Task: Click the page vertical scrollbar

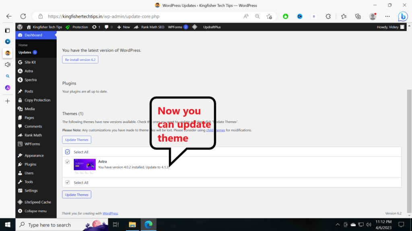Action: click(x=409, y=151)
